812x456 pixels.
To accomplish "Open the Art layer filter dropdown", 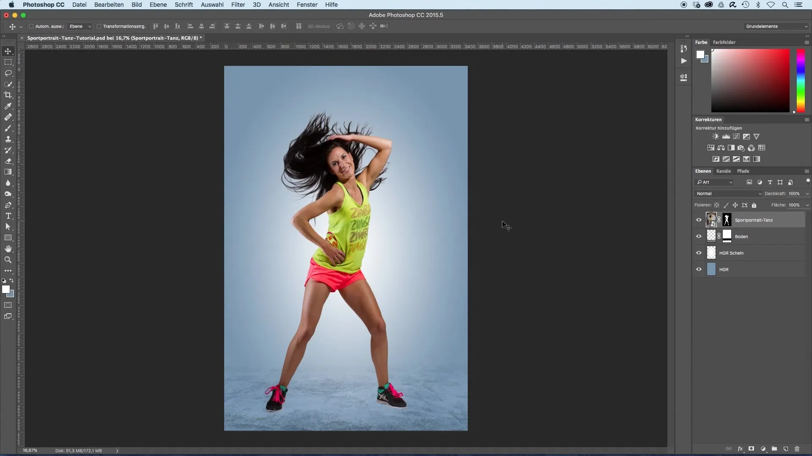I will click(714, 182).
